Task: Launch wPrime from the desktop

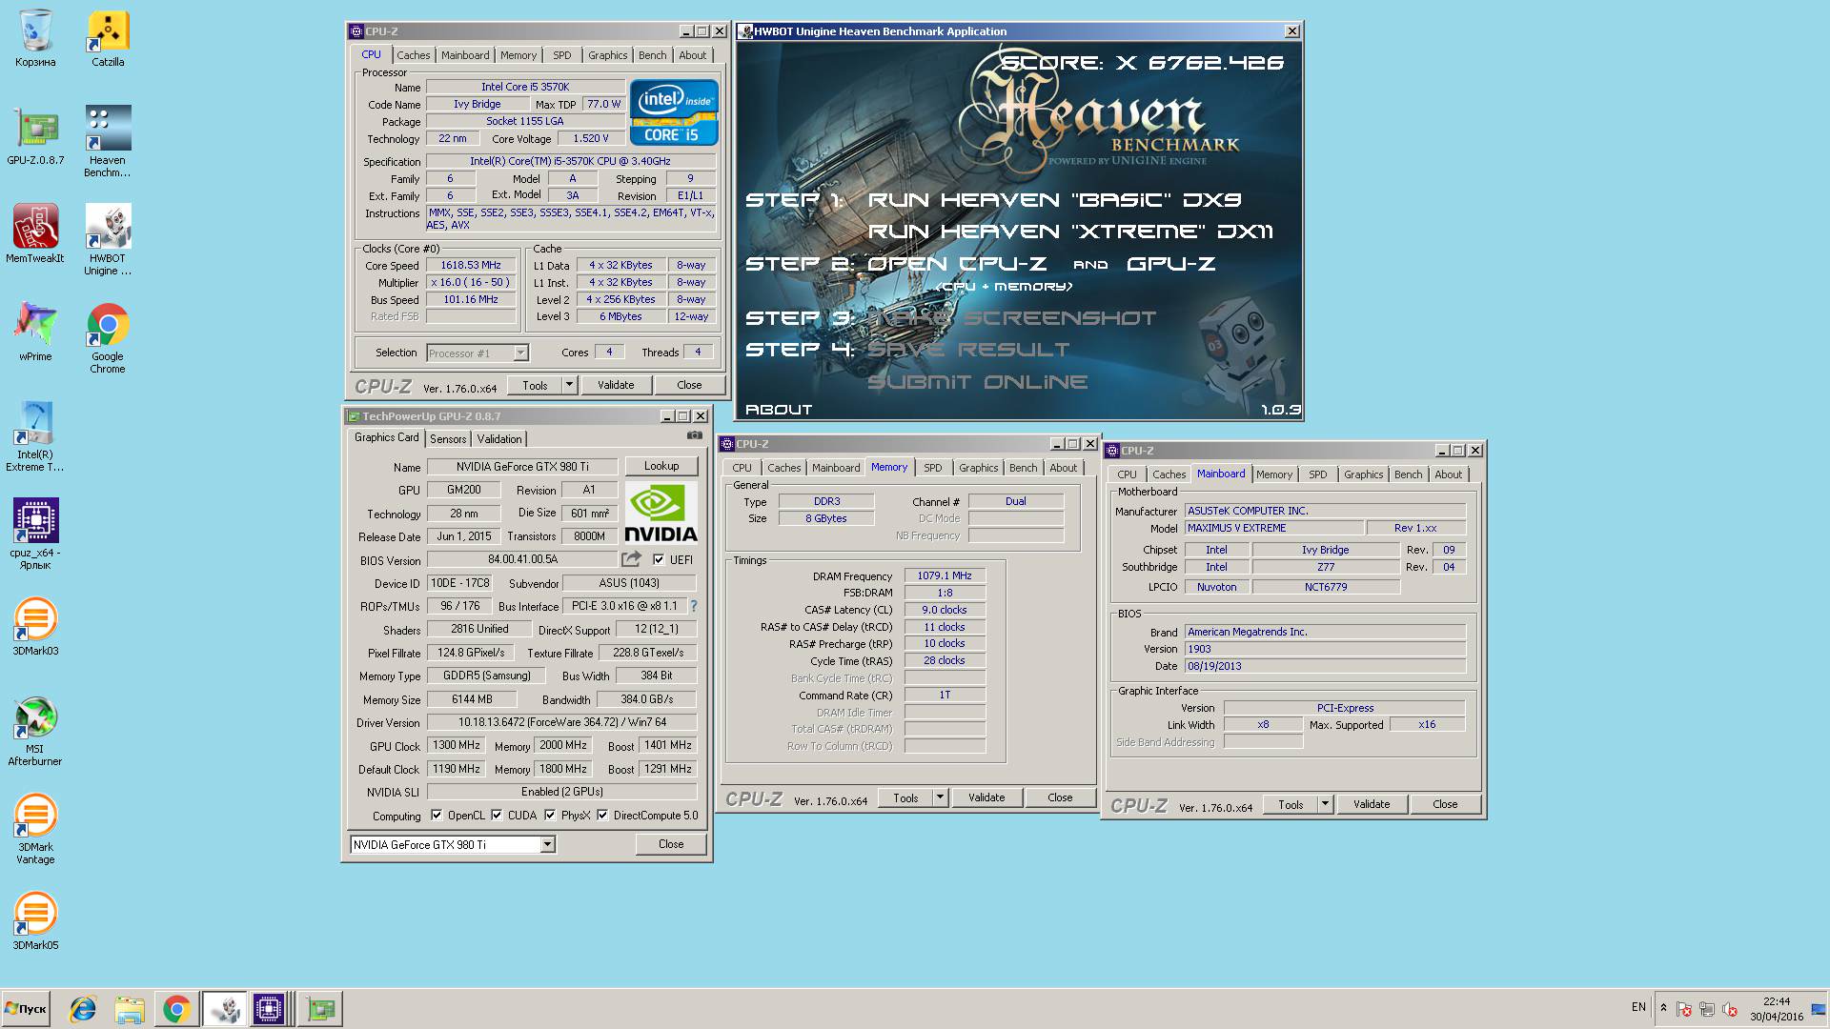Action: pos(35,333)
